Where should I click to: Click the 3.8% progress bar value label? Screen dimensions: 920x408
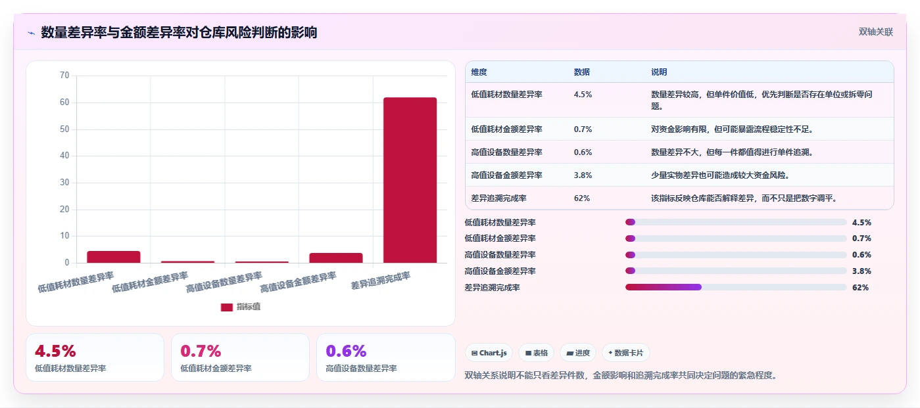(x=861, y=271)
